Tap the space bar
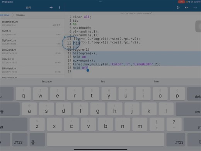The height and width of the screenshot is (151, 201). click(x=106, y=140)
